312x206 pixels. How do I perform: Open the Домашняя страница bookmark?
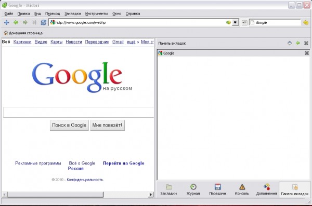tap(23, 33)
